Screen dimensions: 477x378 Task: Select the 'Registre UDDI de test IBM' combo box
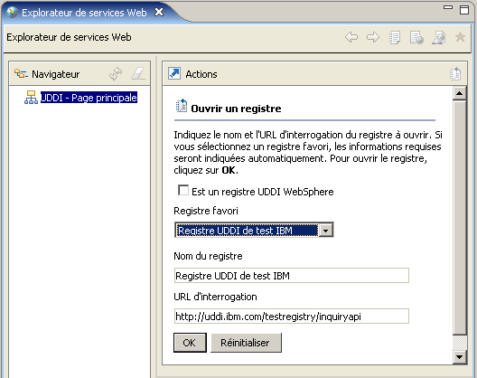(x=254, y=230)
